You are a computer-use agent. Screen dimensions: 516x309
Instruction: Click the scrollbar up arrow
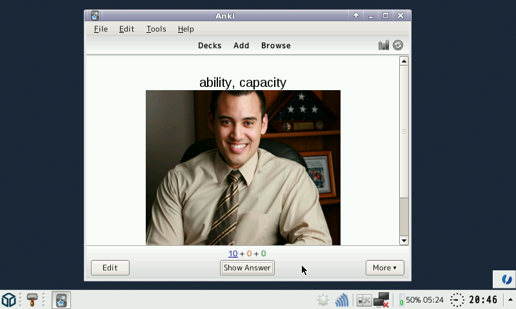pos(404,61)
